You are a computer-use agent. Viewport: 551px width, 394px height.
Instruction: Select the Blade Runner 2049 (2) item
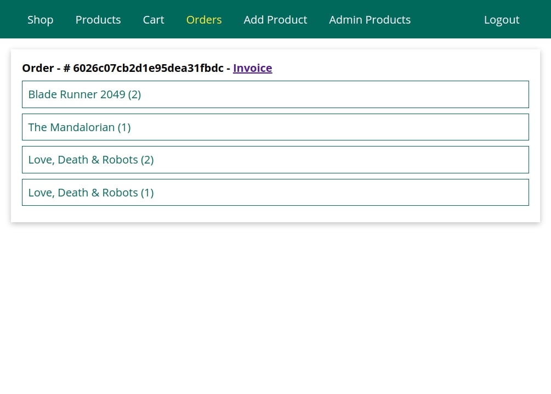click(x=275, y=94)
